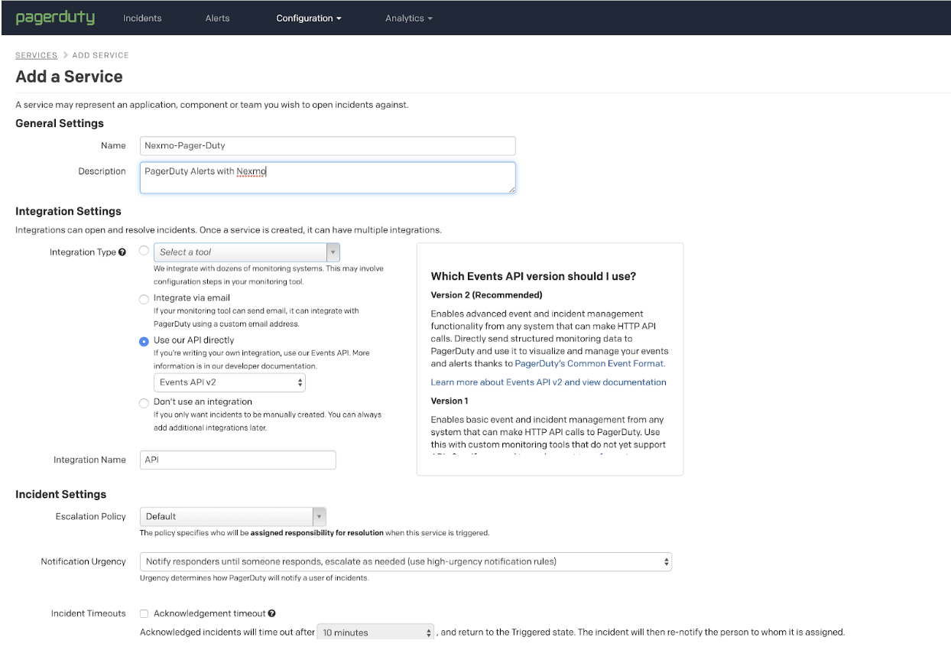The width and height of the screenshot is (951, 650).
Task: Click the 'Which Events API version' heading
Action: (534, 276)
